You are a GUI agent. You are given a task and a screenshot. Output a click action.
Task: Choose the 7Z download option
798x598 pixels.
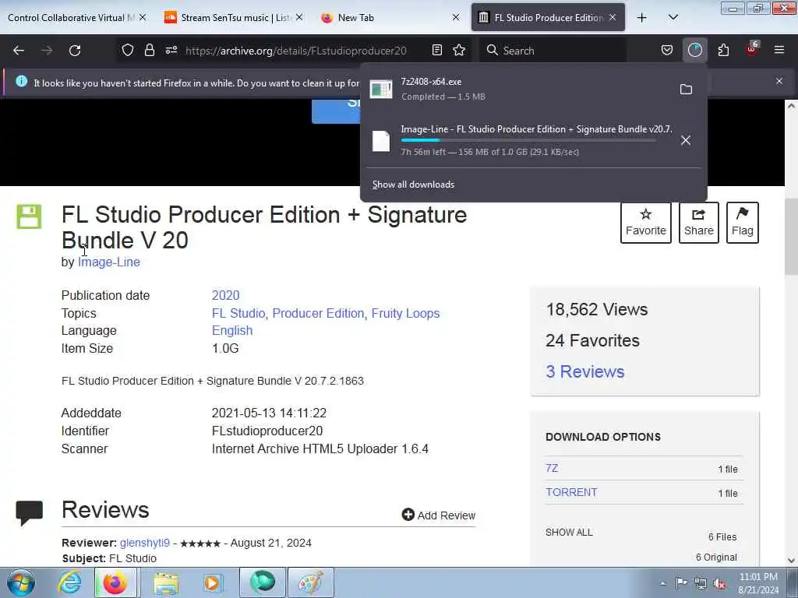click(x=552, y=468)
